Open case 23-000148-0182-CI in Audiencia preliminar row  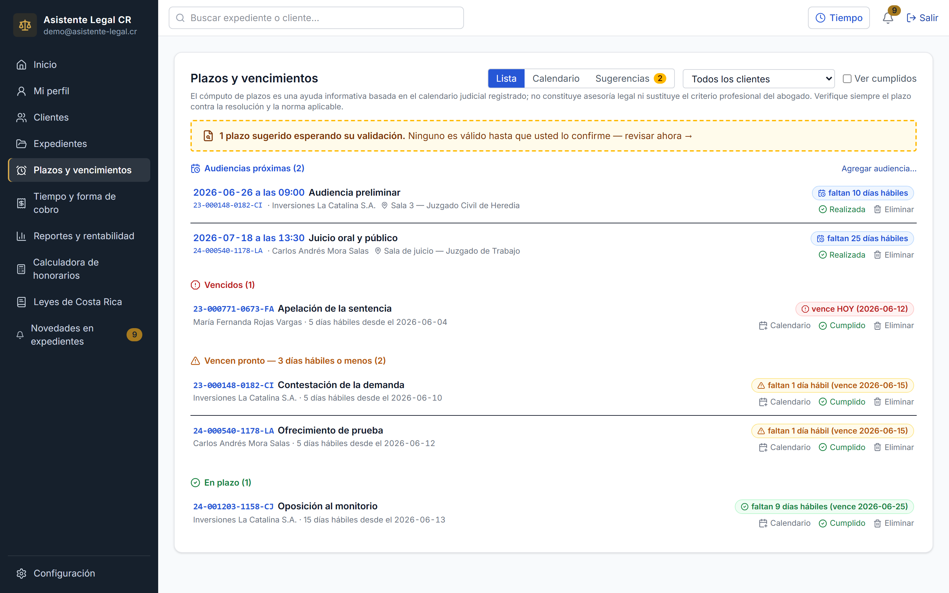coord(227,205)
